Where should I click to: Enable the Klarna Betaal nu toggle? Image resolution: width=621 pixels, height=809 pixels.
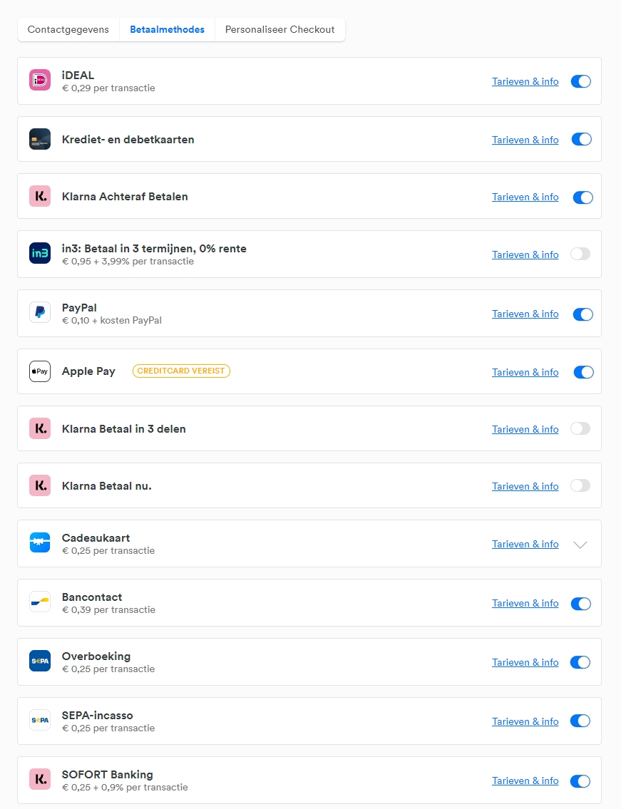point(580,485)
